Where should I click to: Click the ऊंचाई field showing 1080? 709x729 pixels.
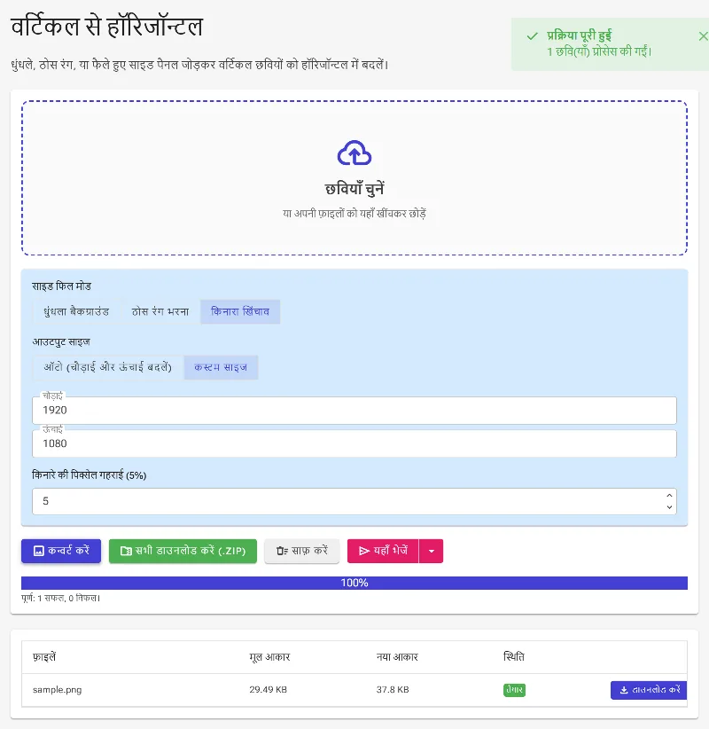354,443
